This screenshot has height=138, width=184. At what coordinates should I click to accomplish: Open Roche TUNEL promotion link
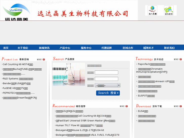22,69
